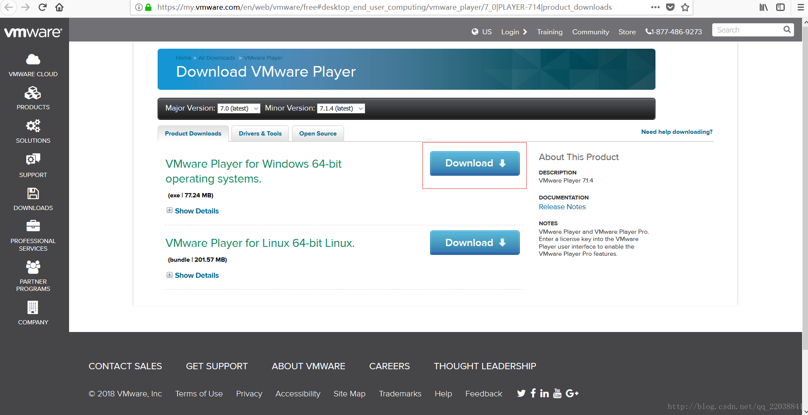Download VMware Player for Linux 64-bit
Screen dimensions: 808x415
(x=475, y=243)
